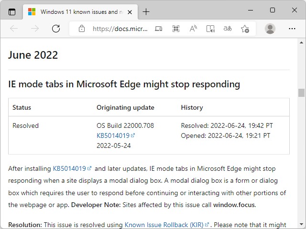The height and width of the screenshot is (229, 306).
Task: Select the Windows 11 known issues tab
Action: (x=80, y=12)
